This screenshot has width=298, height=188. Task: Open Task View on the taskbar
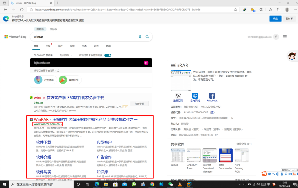87,184
